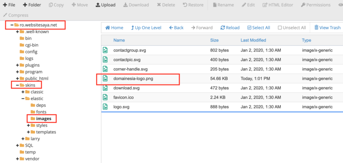The width and height of the screenshot is (343, 163).
Task: Expand the classic skin folder
Action: point(23,92)
